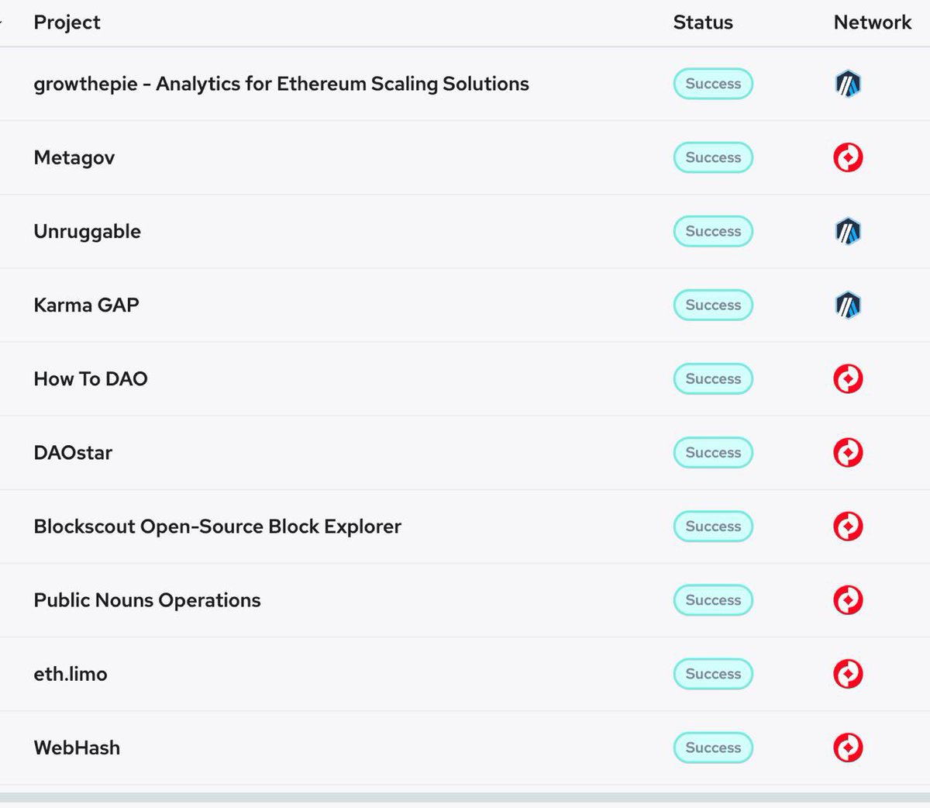
Task: Click the red network icon for DAOstar
Action: point(848,452)
